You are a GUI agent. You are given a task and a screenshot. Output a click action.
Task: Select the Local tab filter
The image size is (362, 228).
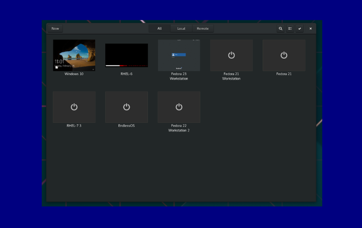181,28
